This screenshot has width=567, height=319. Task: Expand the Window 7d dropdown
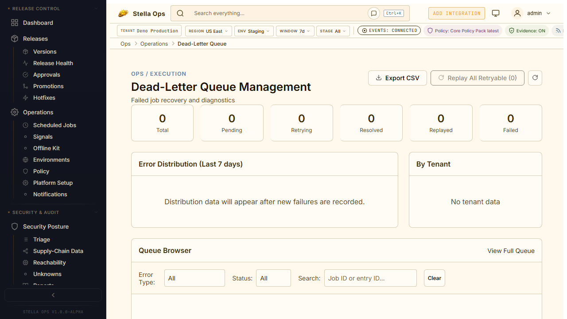[295, 31]
